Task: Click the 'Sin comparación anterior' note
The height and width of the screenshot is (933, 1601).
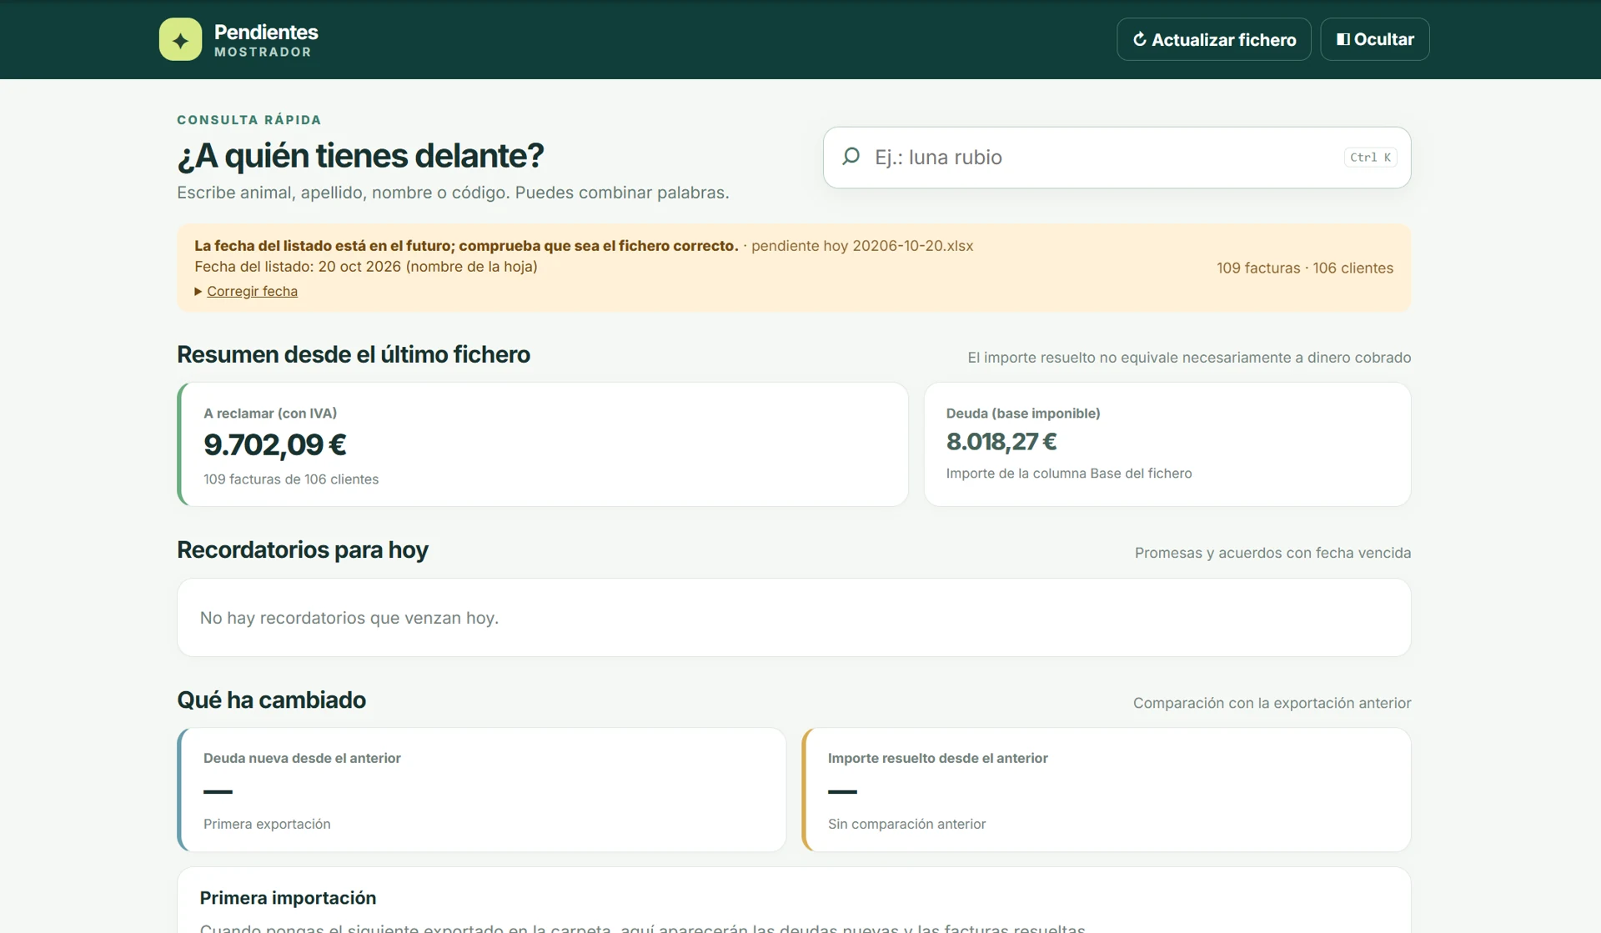Action: (906, 824)
